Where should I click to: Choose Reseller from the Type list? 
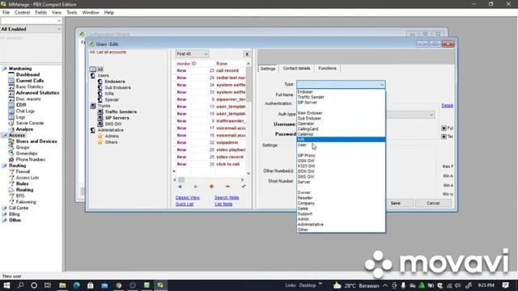tap(341, 198)
